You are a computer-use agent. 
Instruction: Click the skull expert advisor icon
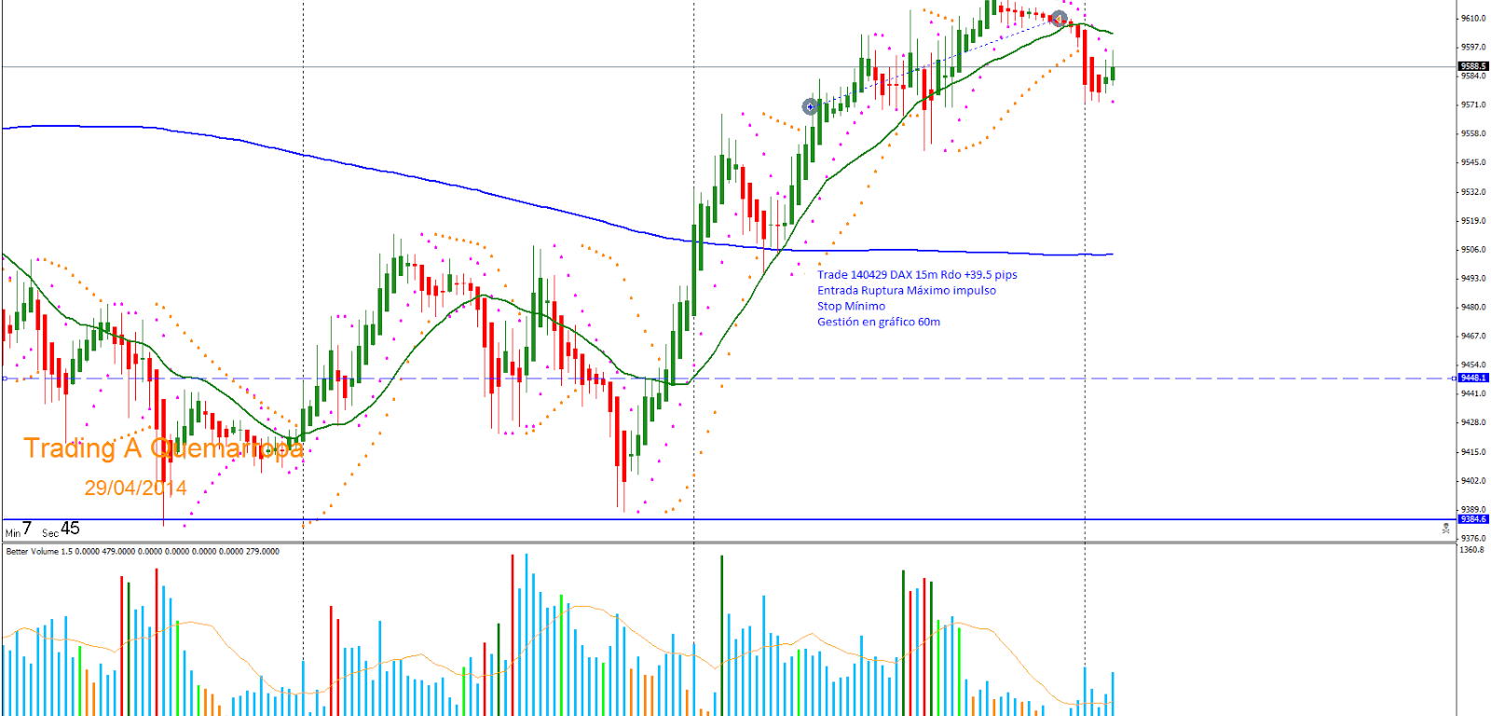pyautogui.click(x=1445, y=529)
